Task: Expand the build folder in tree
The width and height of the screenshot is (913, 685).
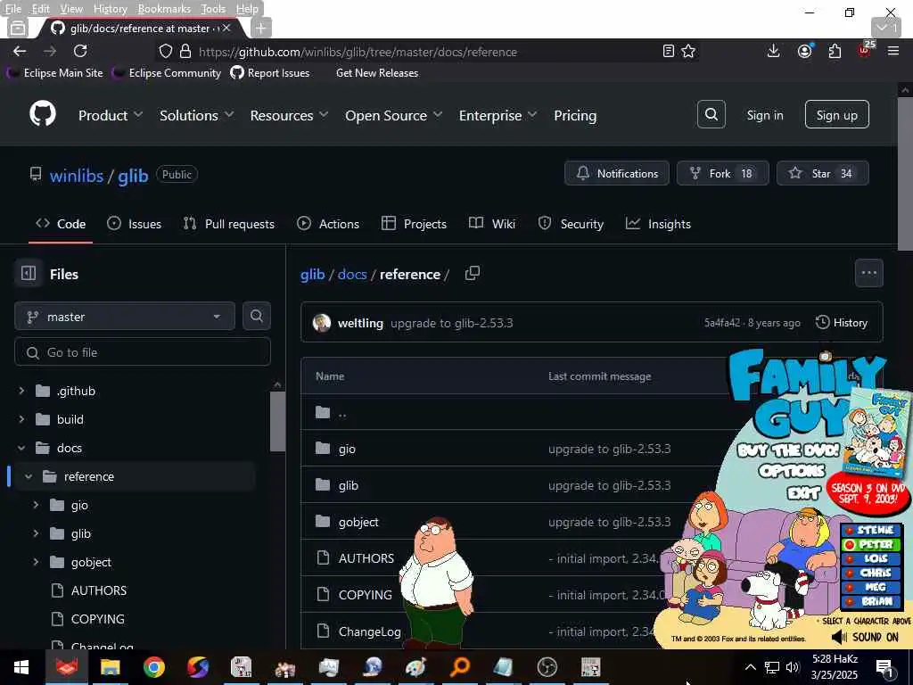Action: click(x=21, y=419)
